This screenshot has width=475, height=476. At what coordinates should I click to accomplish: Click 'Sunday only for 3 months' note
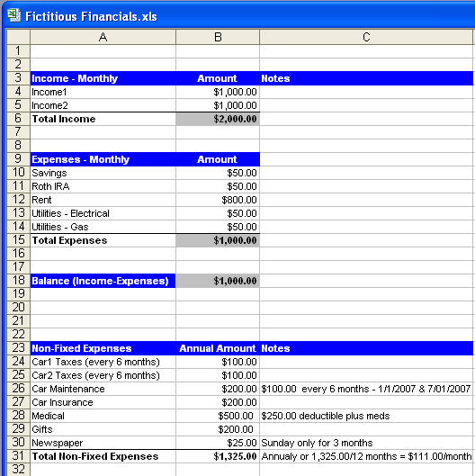coord(366,443)
